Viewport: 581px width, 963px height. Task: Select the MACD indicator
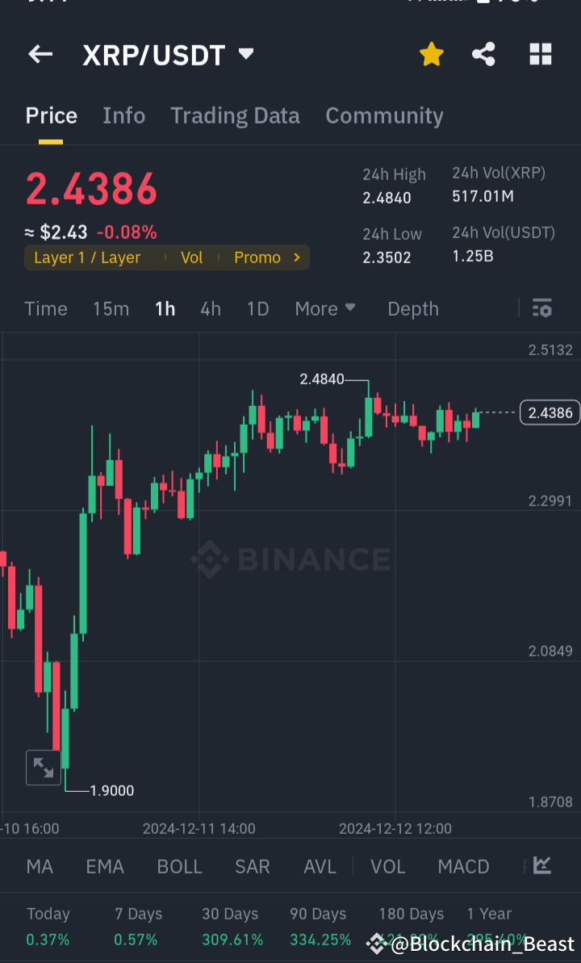pyautogui.click(x=463, y=865)
